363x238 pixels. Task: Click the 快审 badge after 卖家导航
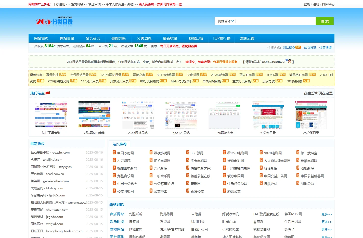point(279,81)
